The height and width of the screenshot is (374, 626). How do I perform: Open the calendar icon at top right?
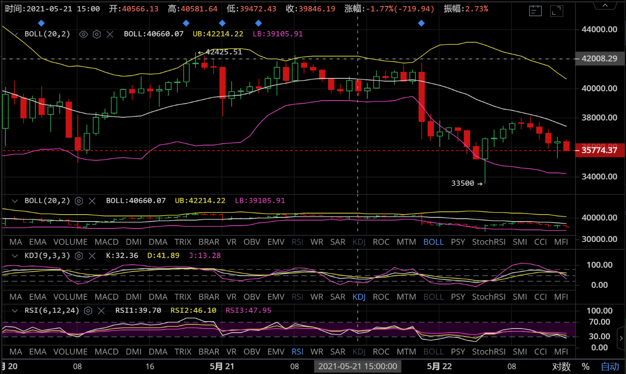coord(536,10)
